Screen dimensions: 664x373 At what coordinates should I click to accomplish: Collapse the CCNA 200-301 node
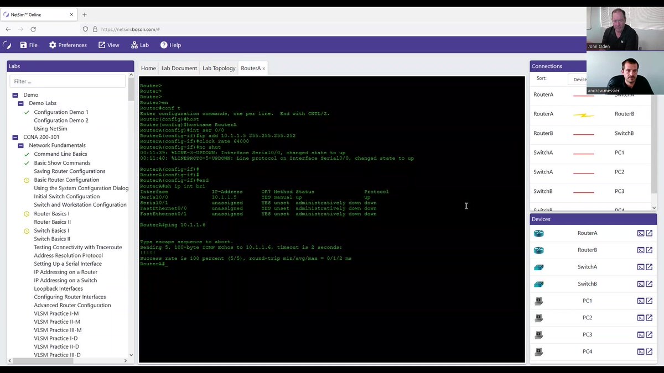(15, 137)
